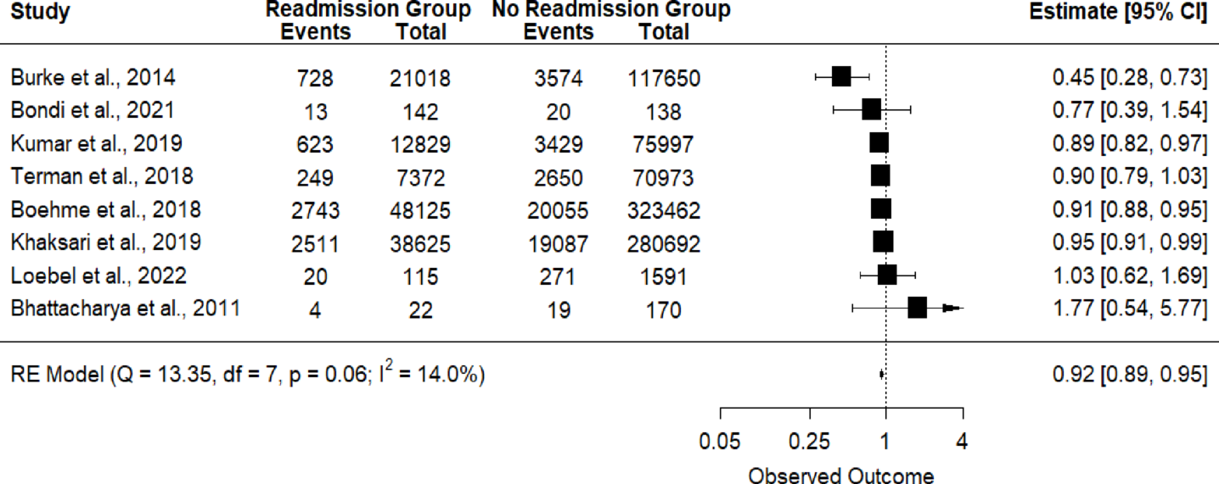Click the Boehme 2018 square marker
The image size is (1219, 484).
tap(881, 209)
